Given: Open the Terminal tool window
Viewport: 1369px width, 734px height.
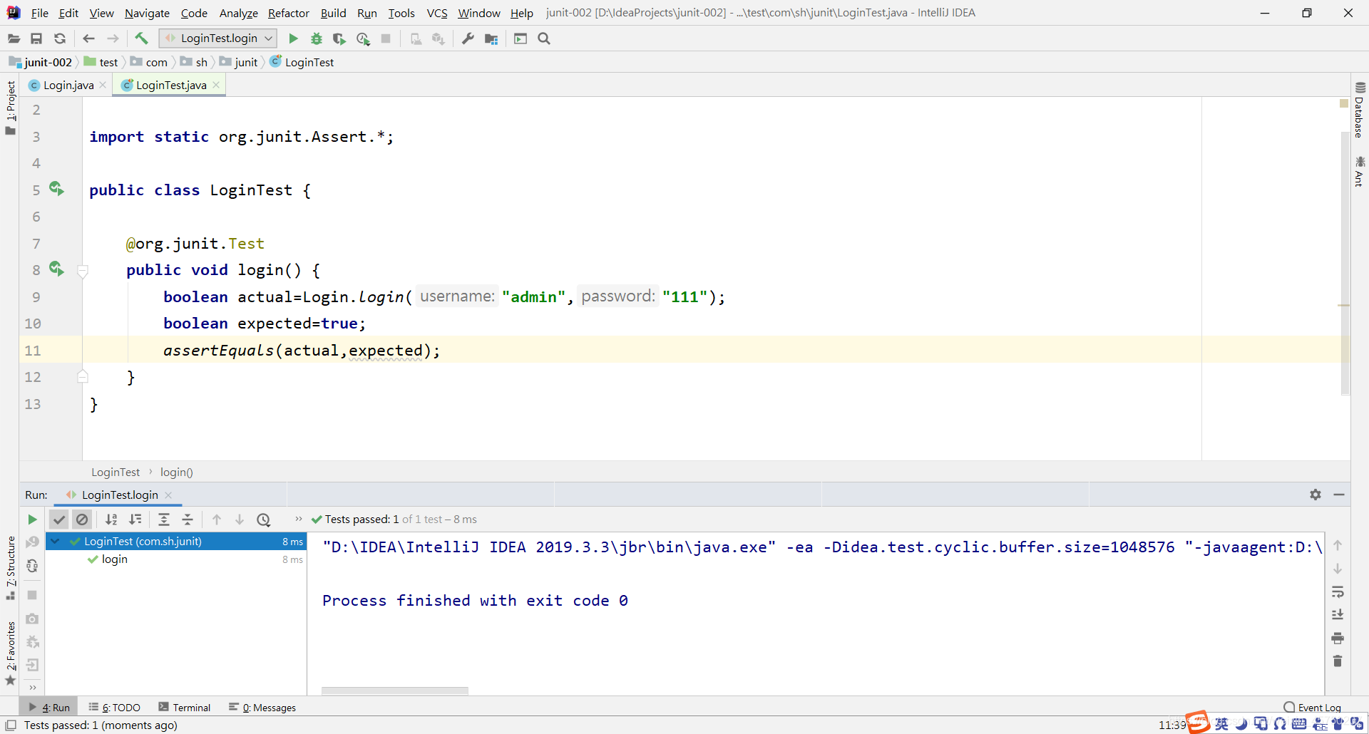Looking at the screenshot, I should 184,708.
